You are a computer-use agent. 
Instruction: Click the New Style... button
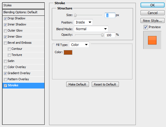pyautogui.click(x=152, y=20)
